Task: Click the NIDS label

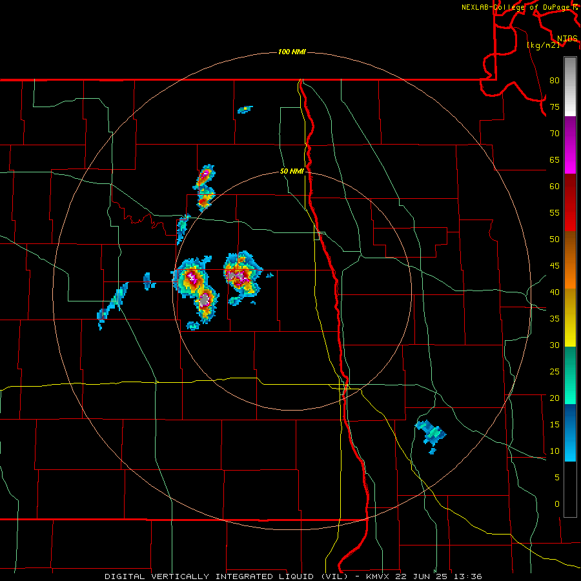Action: pyautogui.click(x=567, y=39)
